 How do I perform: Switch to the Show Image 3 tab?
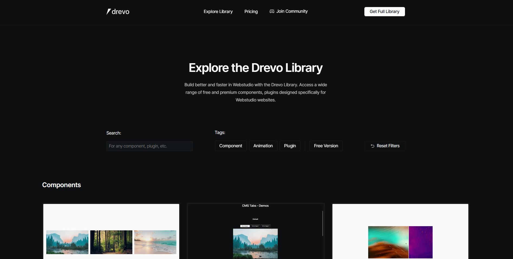coord(266,226)
